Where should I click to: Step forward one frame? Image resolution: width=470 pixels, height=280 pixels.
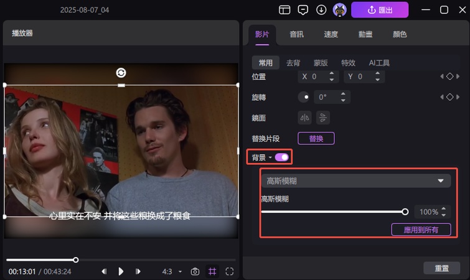pyautogui.click(x=138, y=272)
